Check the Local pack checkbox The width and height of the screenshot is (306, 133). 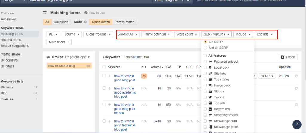(205, 68)
